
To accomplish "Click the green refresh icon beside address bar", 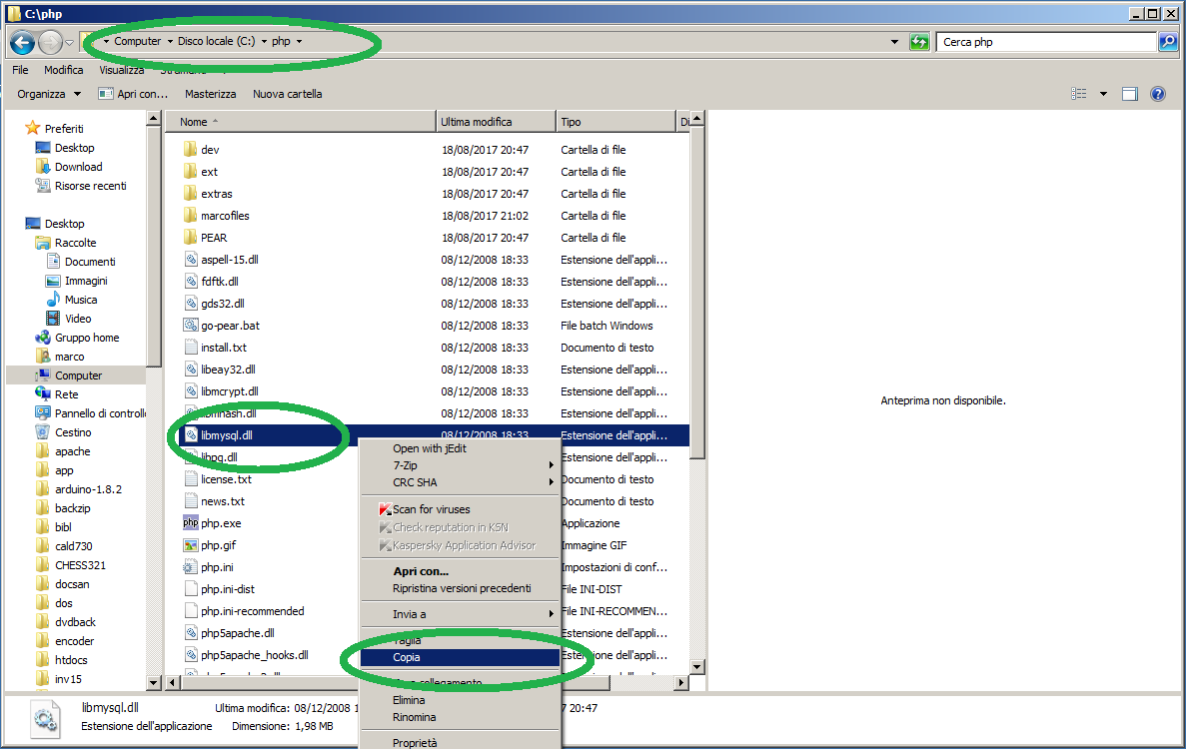I will (919, 42).
